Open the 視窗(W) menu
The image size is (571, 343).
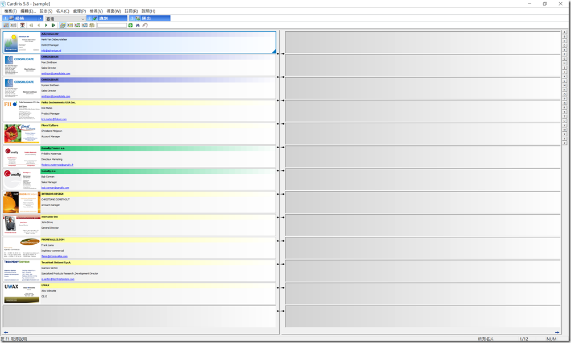(114, 11)
